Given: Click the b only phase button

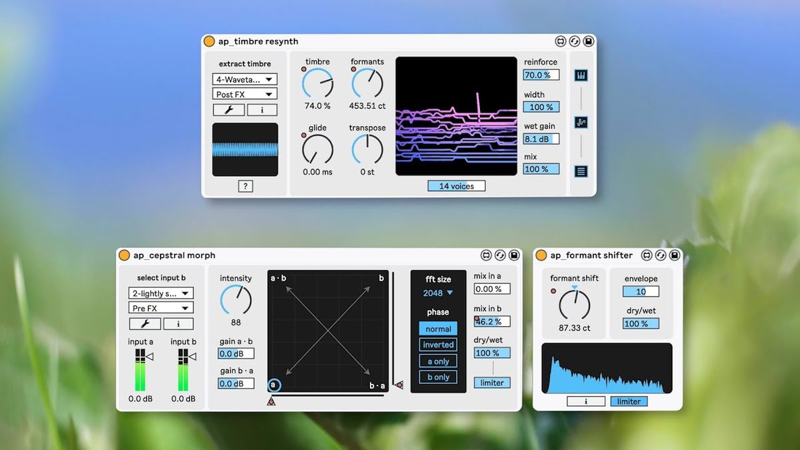Looking at the screenshot, I should pos(438,377).
